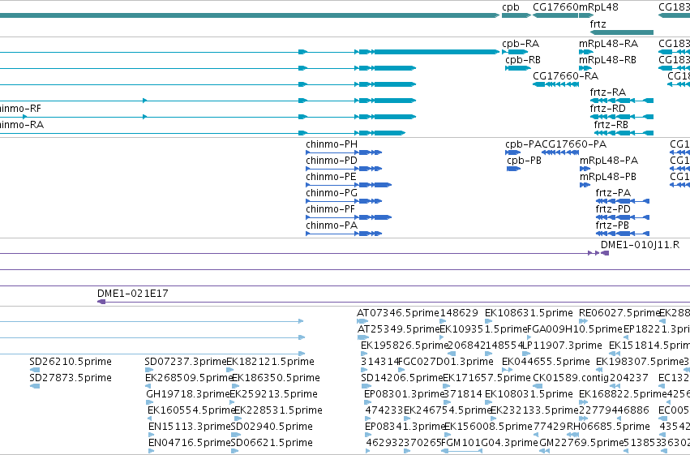
Task: Select protein chinmo-PF
Action: 349,217
